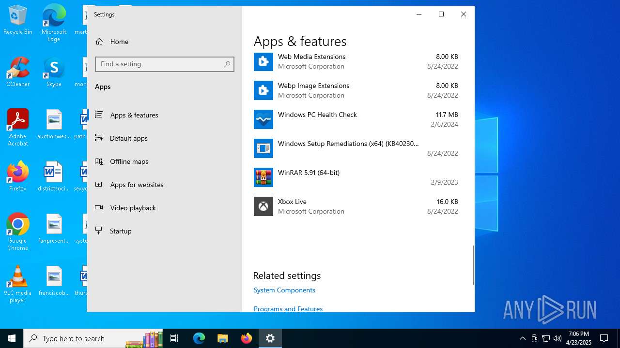Click the Windows Setup Remediations icon

(263, 148)
